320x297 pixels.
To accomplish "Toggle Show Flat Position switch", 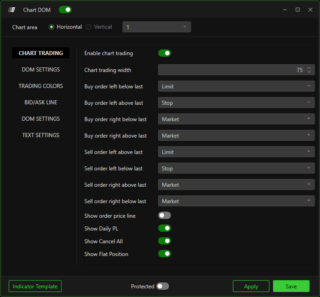I will [x=165, y=254].
